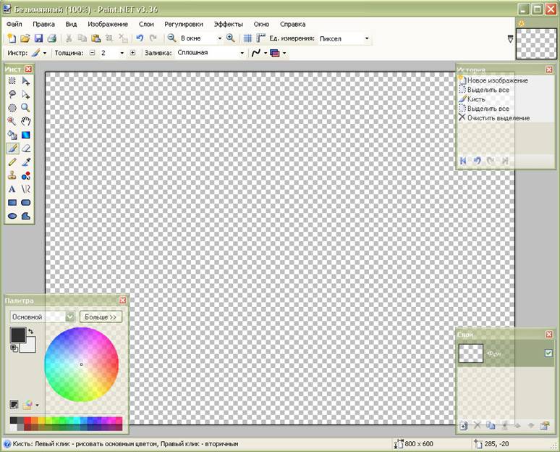Click the Undo button in History panel
560x452 pixels.
[477, 161]
